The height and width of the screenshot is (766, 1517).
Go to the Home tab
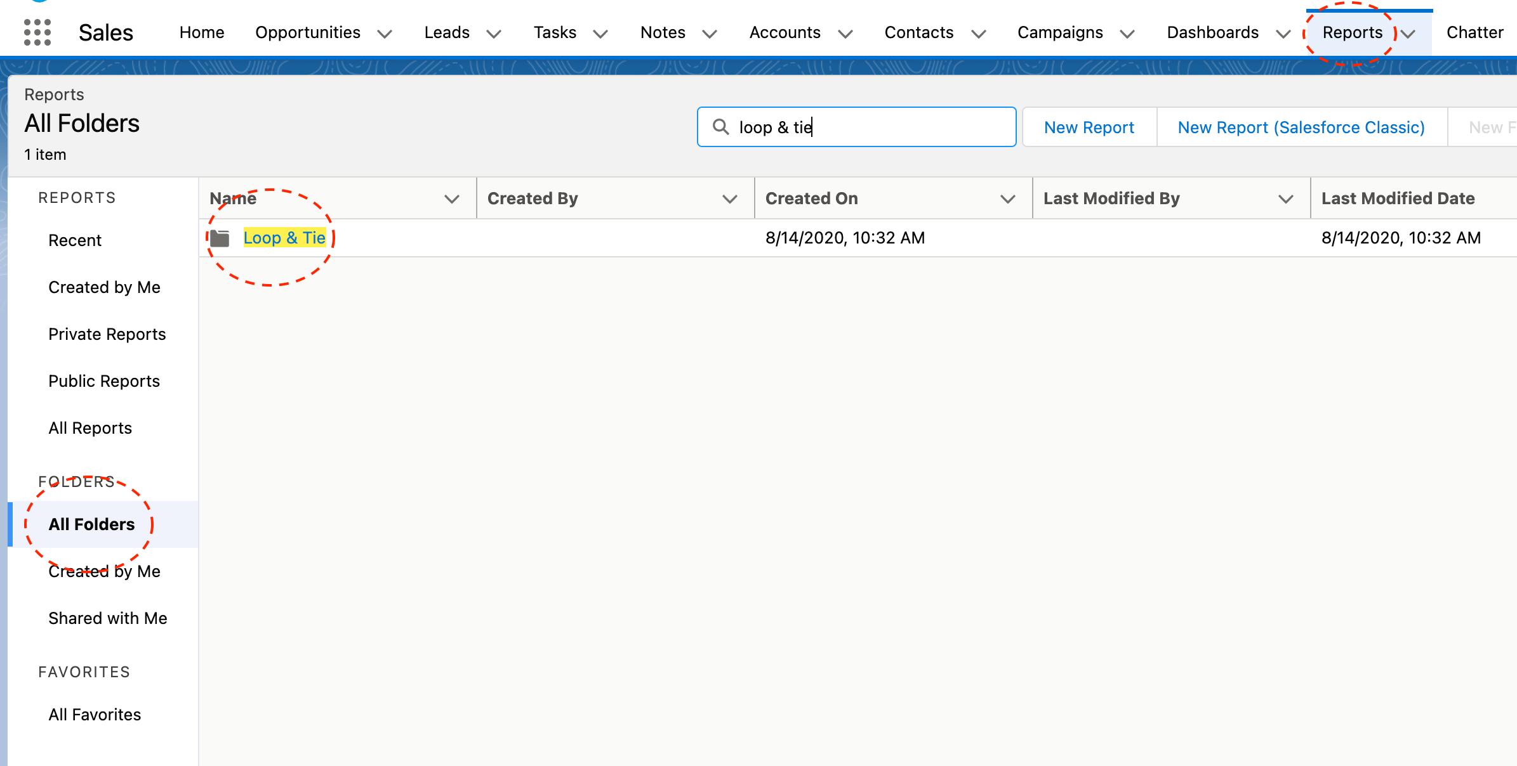click(x=202, y=32)
